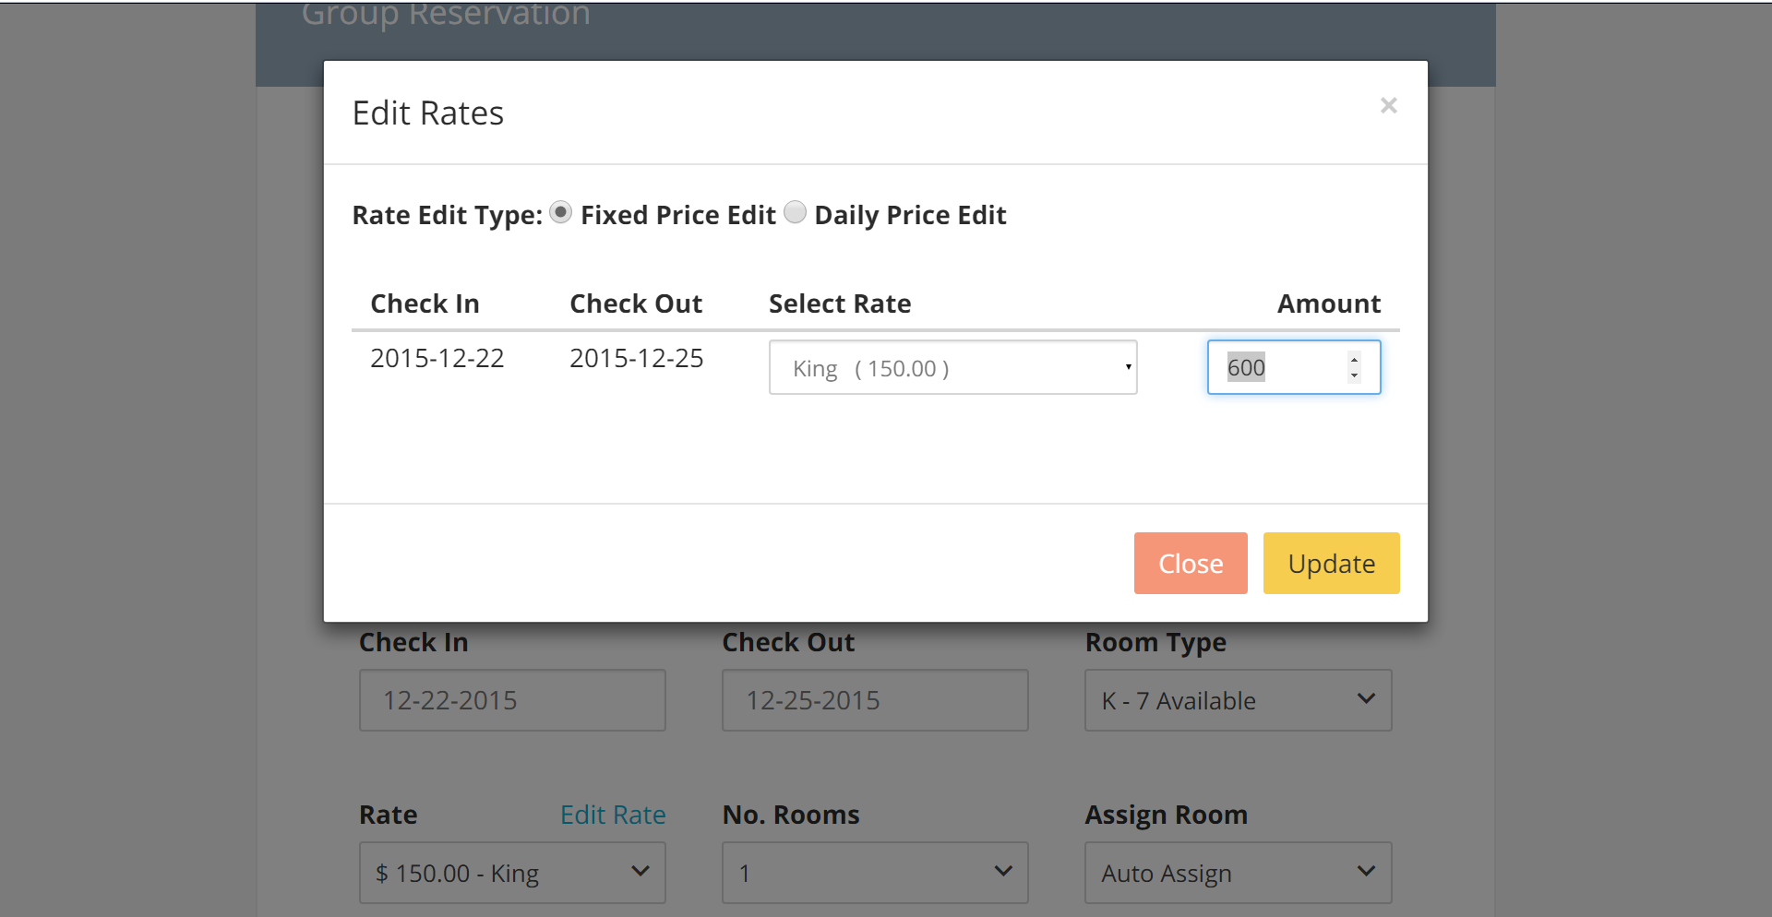The width and height of the screenshot is (1772, 917).
Task: Click check-out date 2015-12-25 cell
Action: click(636, 358)
